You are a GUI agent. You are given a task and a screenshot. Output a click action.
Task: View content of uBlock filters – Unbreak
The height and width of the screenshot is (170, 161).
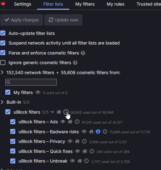click(72, 161)
